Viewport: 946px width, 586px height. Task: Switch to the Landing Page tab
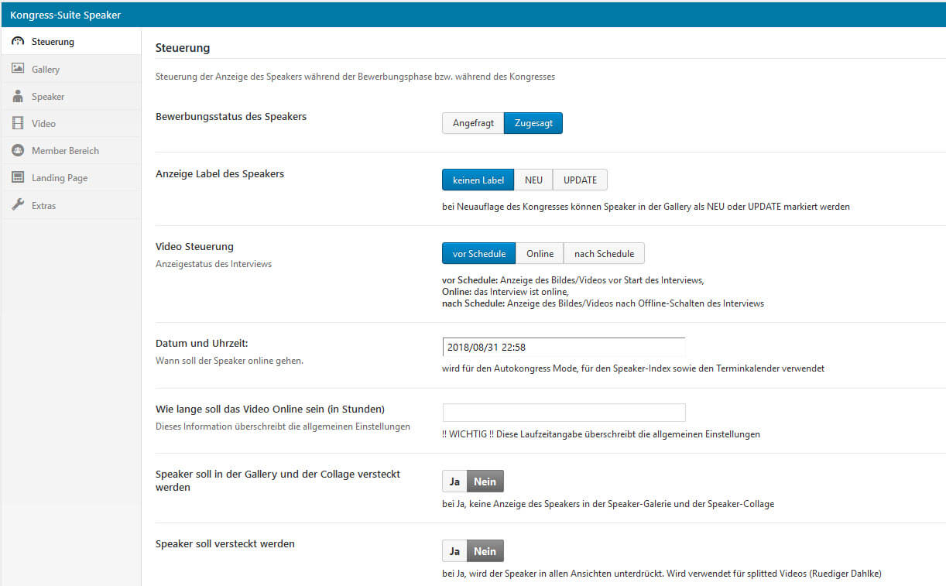[60, 178]
